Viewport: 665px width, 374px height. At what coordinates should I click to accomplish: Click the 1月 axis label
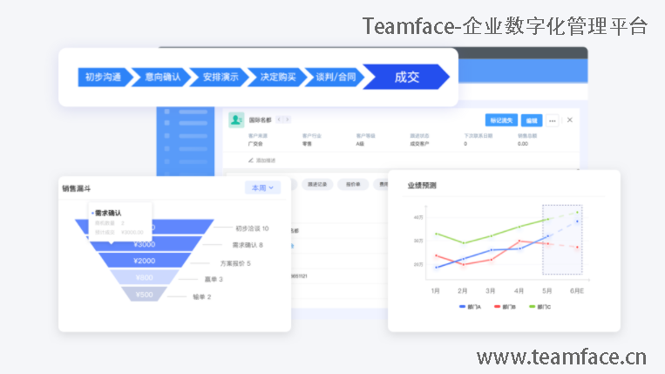point(436,291)
